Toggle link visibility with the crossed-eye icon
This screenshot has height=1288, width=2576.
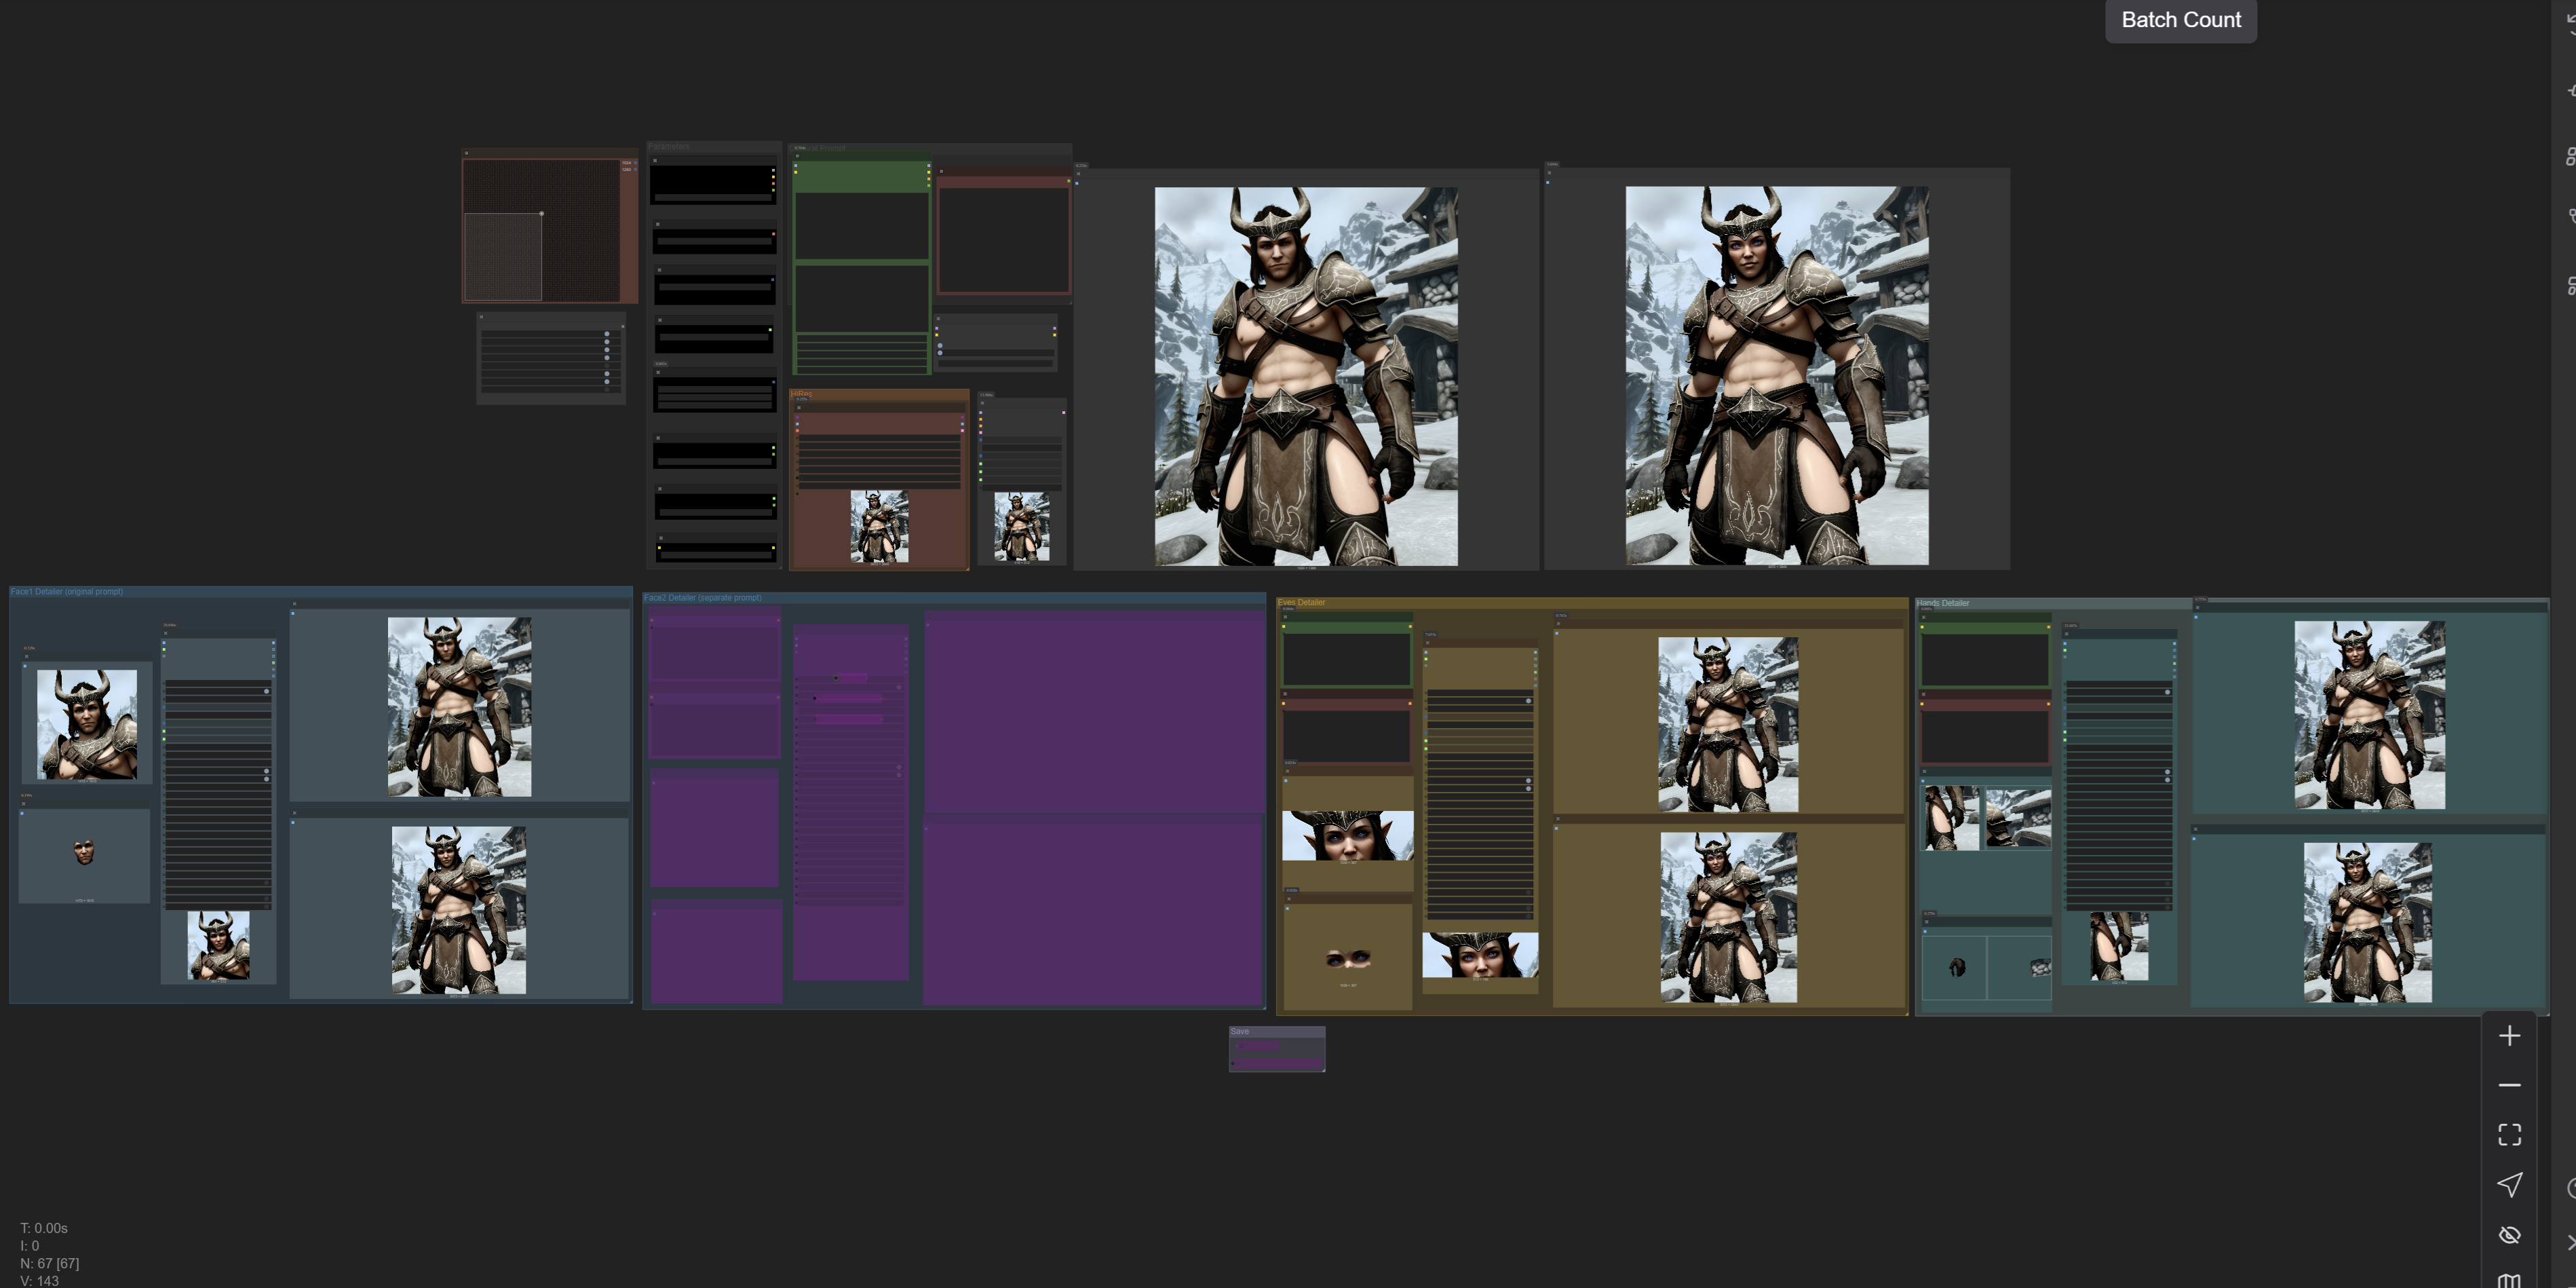pos(2509,1234)
